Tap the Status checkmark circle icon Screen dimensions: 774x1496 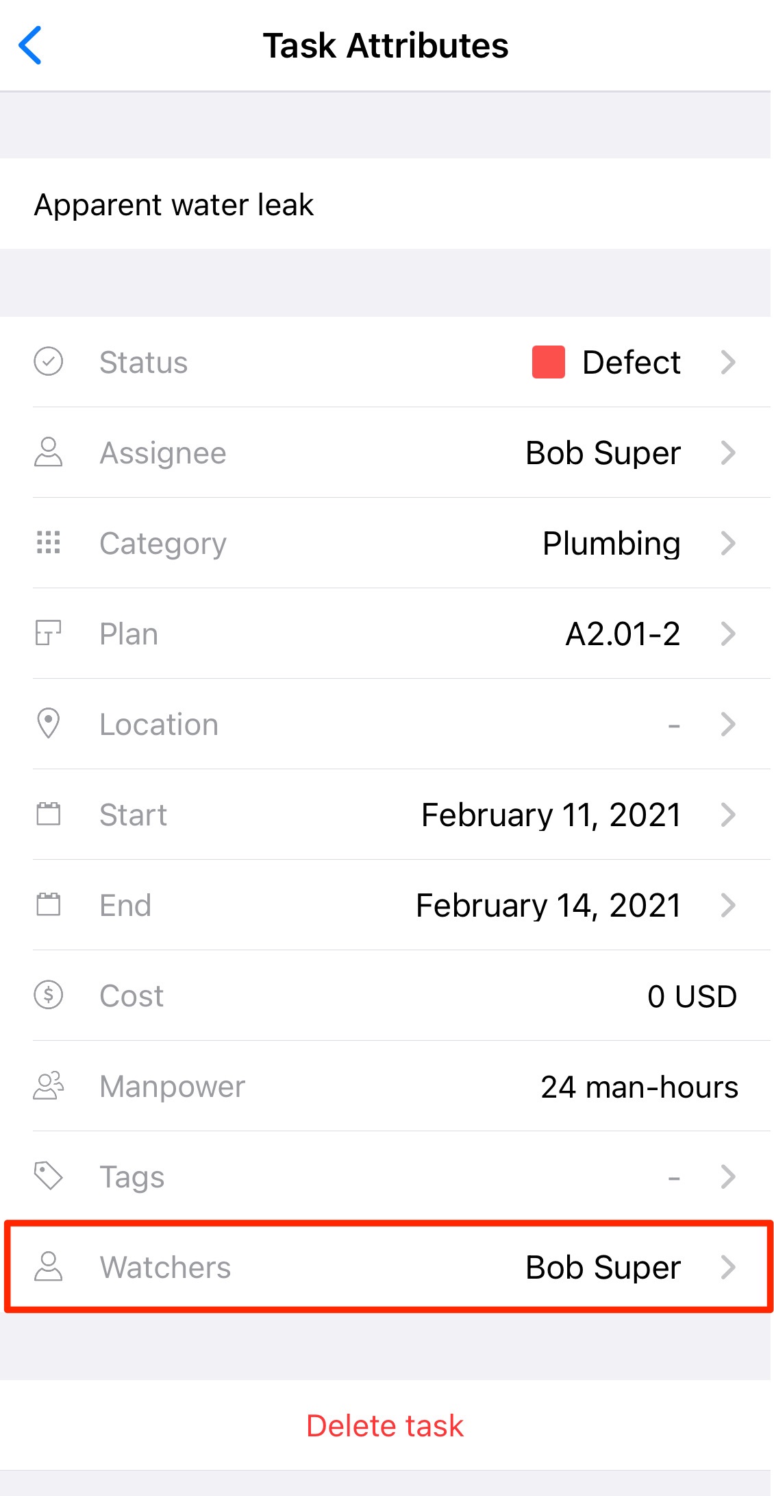[x=49, y=361]
